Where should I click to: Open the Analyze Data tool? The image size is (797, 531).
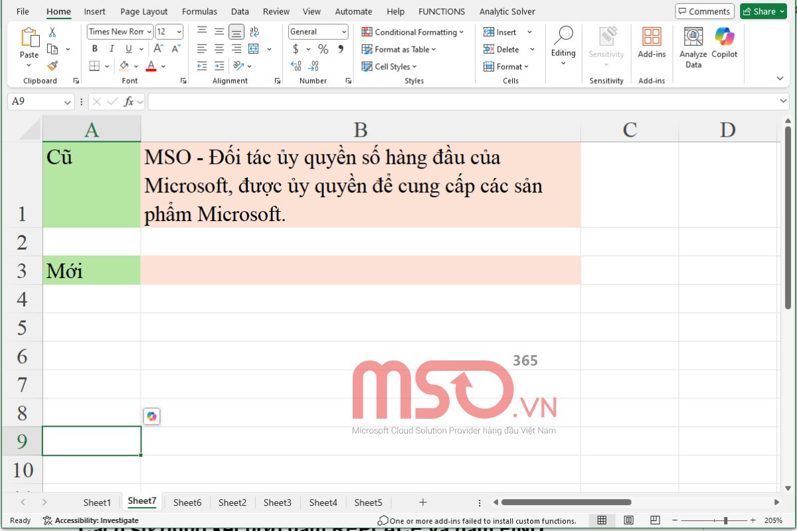pyautogui.click(x=693, y=48)
